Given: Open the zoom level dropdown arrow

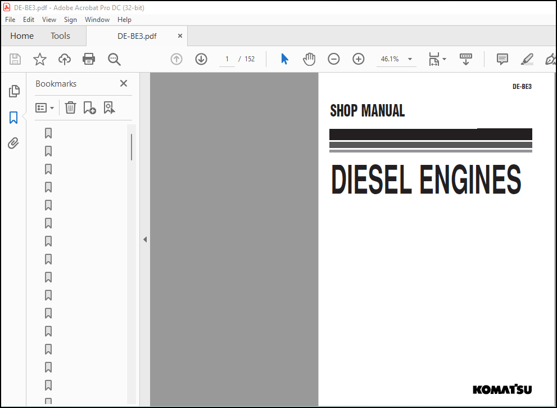Looking at the screenshot, I should pos(410,59).
